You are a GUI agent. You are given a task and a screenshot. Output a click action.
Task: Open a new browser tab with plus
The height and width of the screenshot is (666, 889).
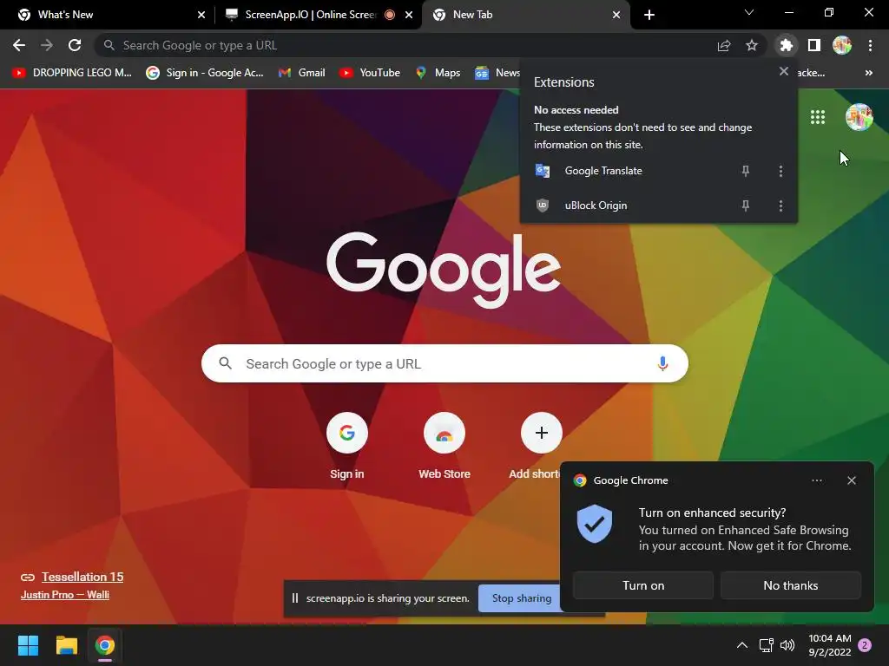649,15
